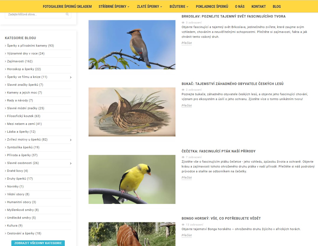The height and width of the screenshot is (246, 318).
Task: Open Fotogalerie šperků skladem menu item
Action: (67, 6)
